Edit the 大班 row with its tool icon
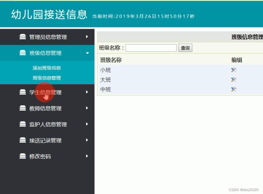 tap(234, 80)
